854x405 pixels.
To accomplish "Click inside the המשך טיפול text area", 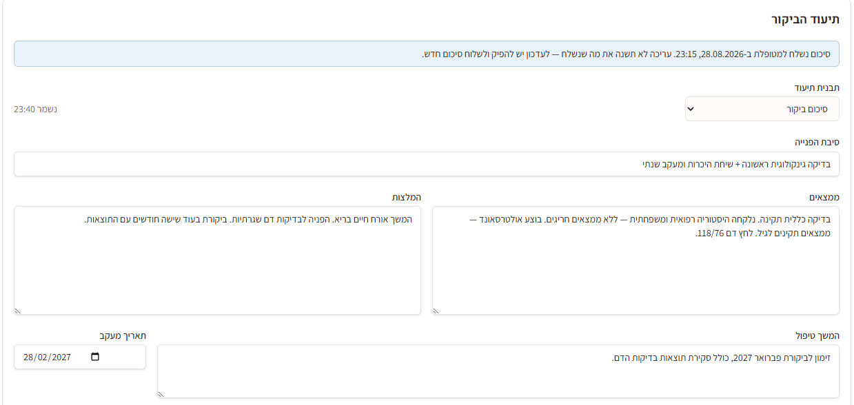I will [498, 371].
